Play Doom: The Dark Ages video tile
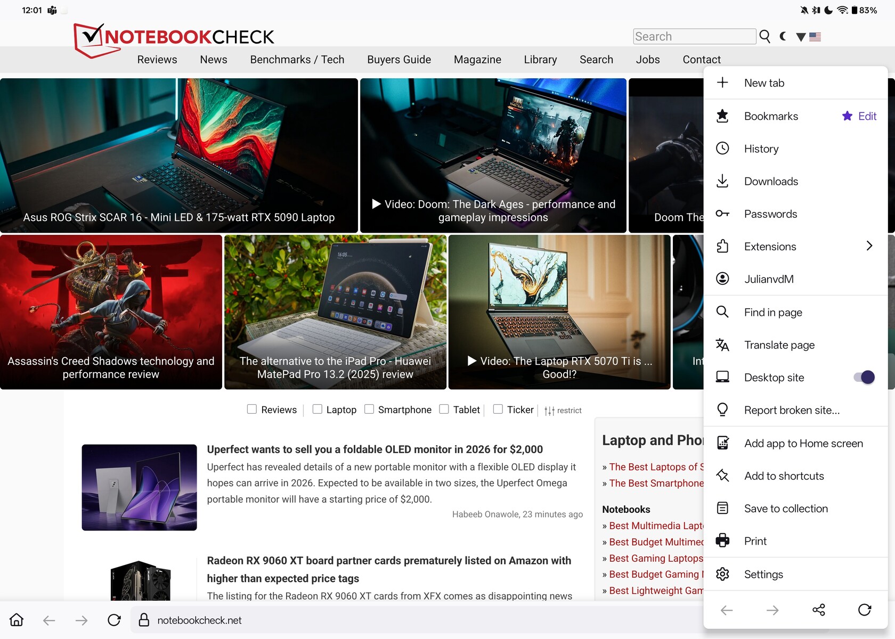Viewport: 895px width, 639px height. (x=493, y=155)
